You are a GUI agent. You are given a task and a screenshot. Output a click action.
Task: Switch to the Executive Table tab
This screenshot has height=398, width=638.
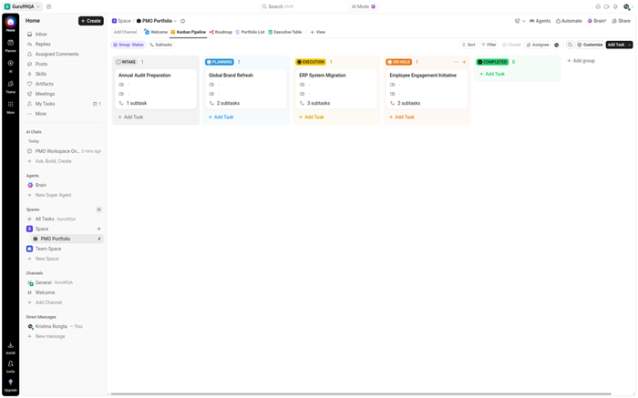[284, 32]
